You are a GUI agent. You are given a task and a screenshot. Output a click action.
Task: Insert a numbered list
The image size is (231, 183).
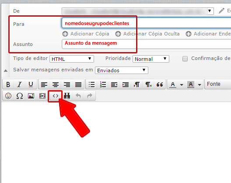click(x=103, y=84)
